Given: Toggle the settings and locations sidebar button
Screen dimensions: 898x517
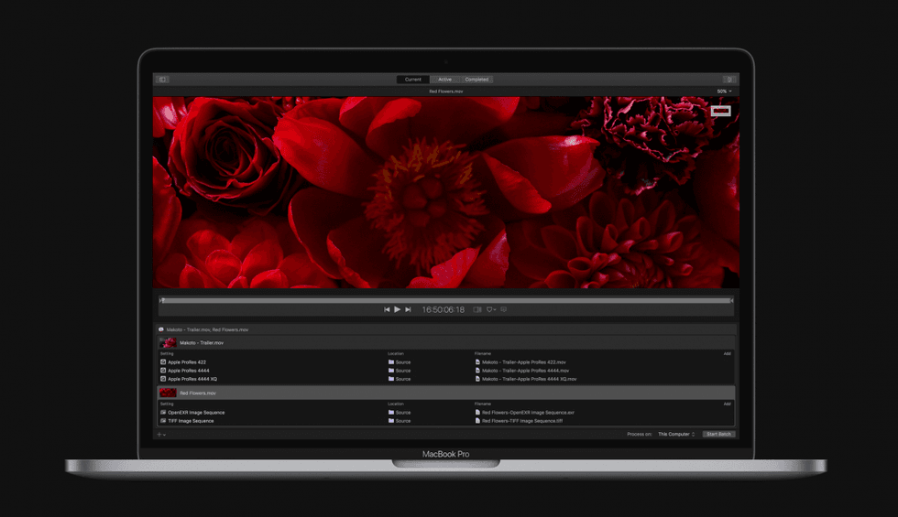Looking at the screenshot, I should [x=163, y=80].
